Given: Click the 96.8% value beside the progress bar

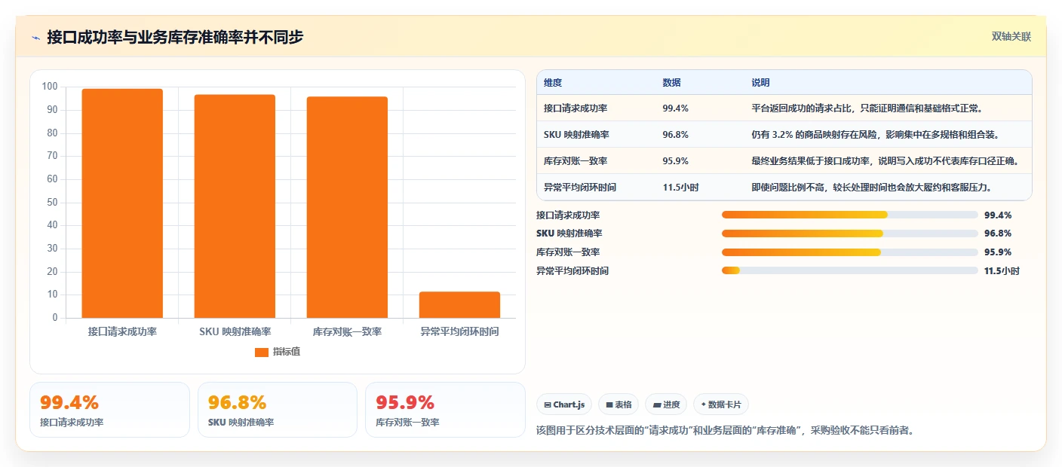Looking at the screenshot, I should coord(997,233).
